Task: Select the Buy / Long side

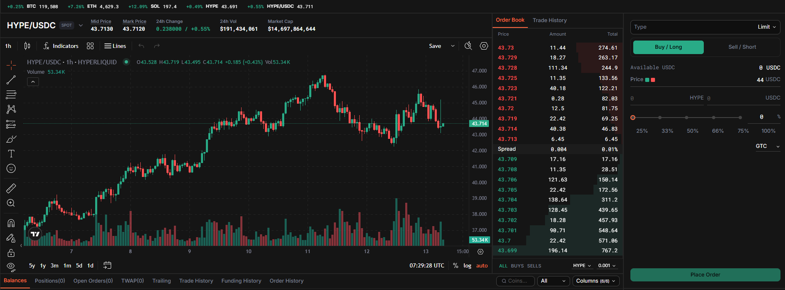Action: [x=668, y=47]
